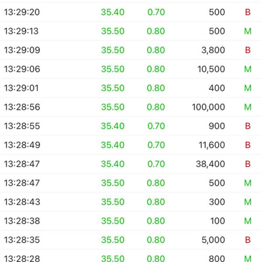This screenshot has width=262, height=262.
Task: Tap the B marker at 13:28:55
Action: tap(248, 126)
